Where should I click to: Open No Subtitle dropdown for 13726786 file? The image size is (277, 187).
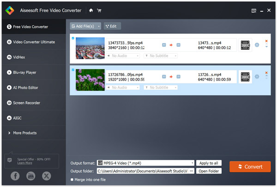(x=161, y=87)
